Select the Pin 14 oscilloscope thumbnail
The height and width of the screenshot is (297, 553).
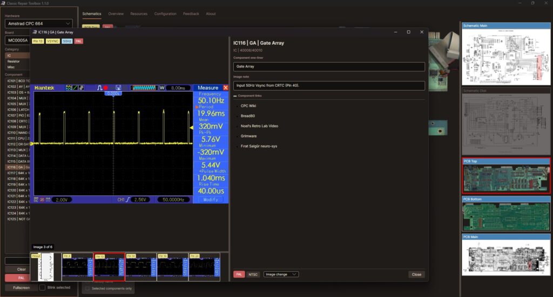(141, 267)
